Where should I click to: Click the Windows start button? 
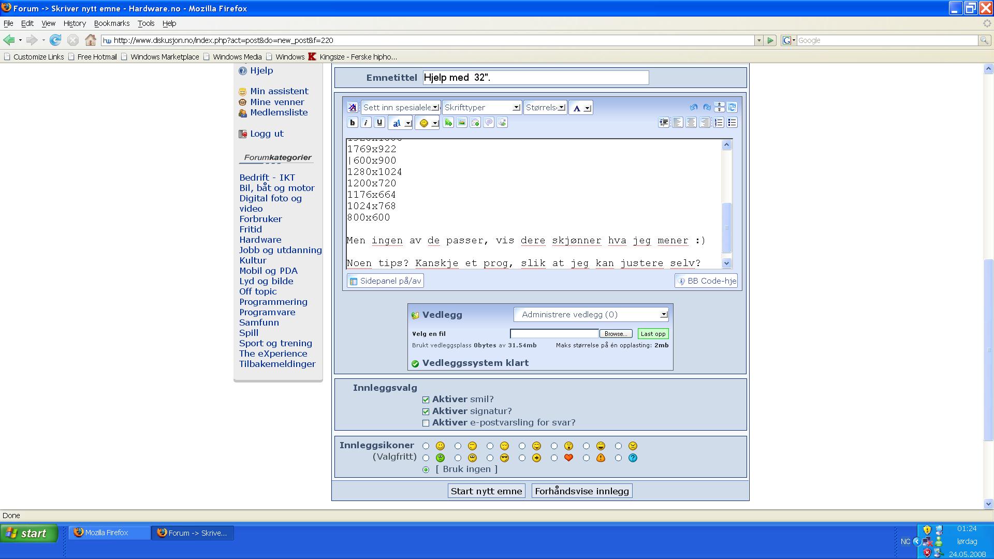(x=28, y=533)
